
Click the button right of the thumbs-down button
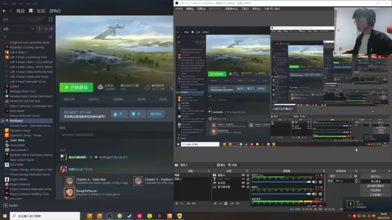click(x=156, y=114)
